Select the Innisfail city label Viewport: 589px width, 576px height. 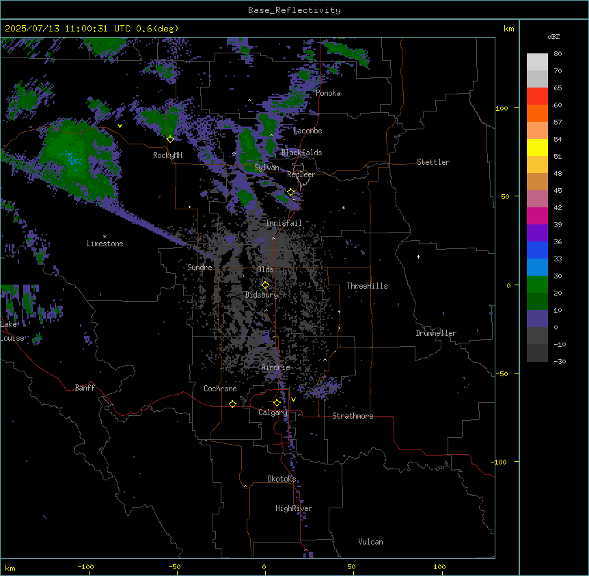pyautogui.click(x=284, y=223)
